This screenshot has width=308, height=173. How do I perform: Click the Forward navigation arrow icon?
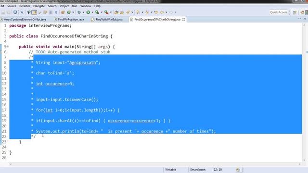coord(171,12)
